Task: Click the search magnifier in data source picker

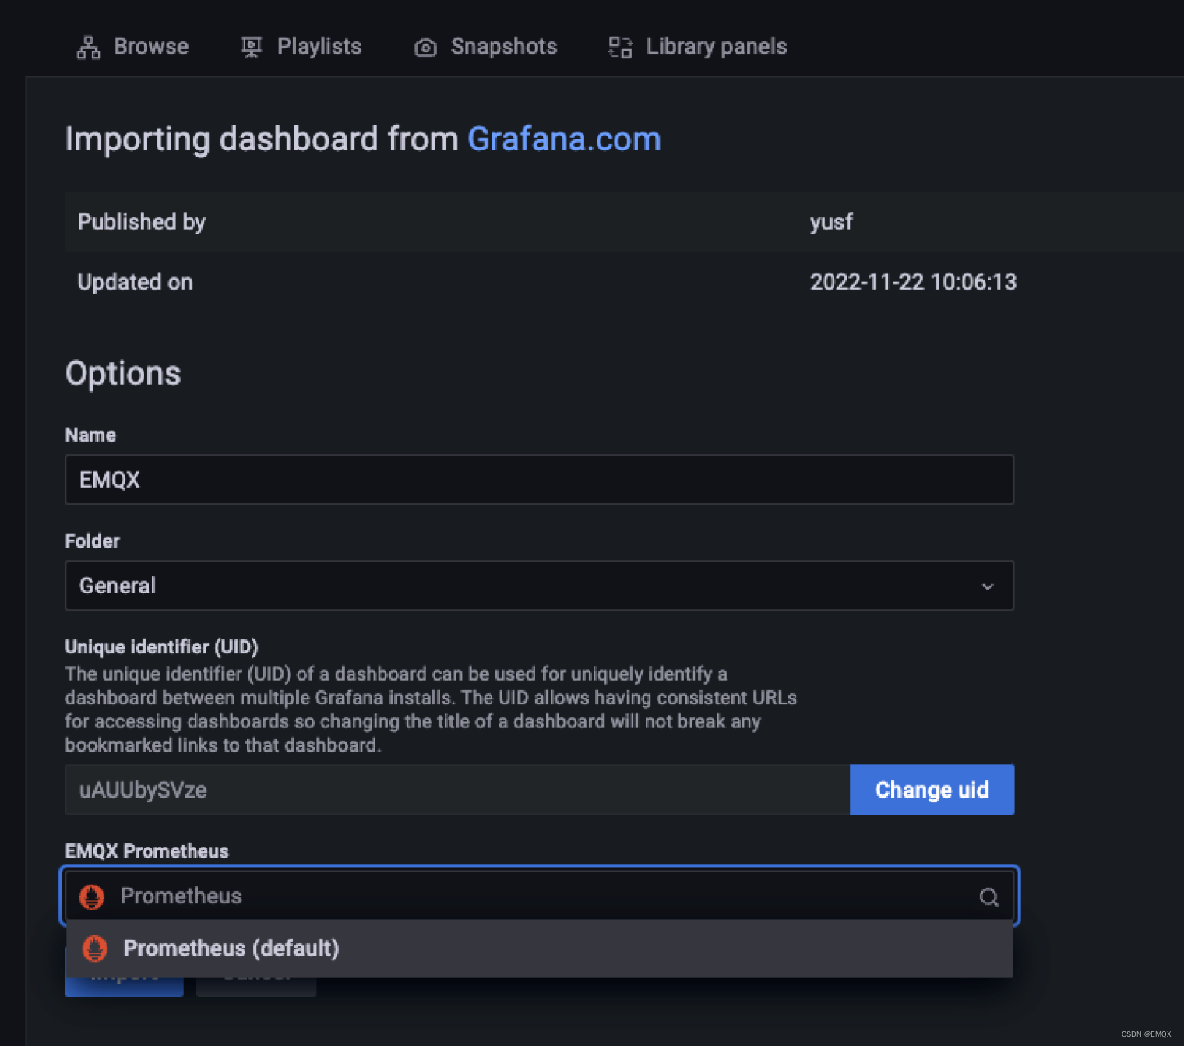Action: pos(988,897)
